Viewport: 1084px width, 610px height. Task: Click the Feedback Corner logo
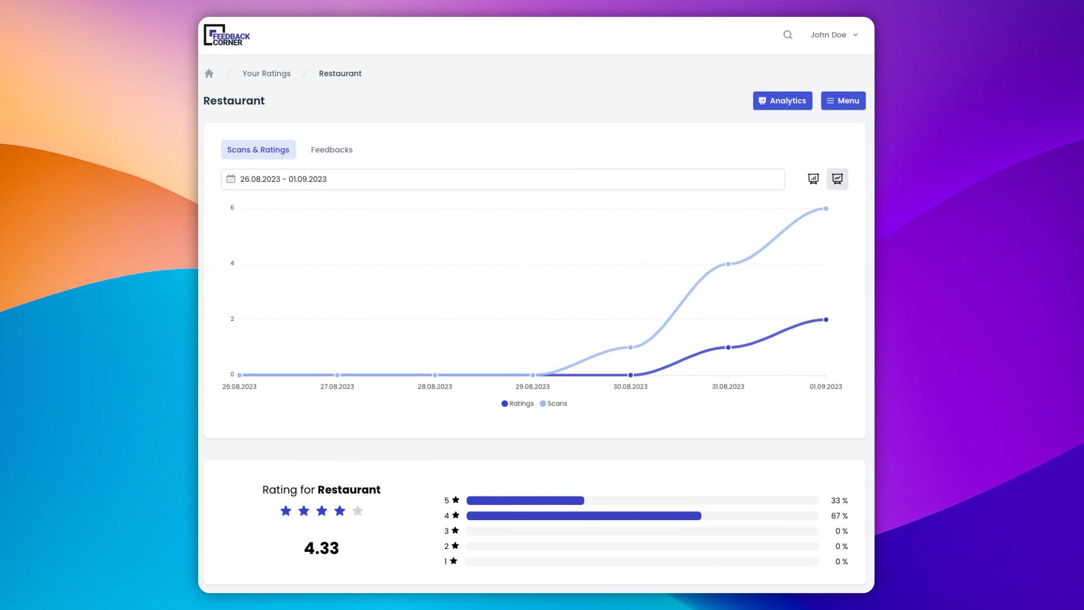pos(226,35)
